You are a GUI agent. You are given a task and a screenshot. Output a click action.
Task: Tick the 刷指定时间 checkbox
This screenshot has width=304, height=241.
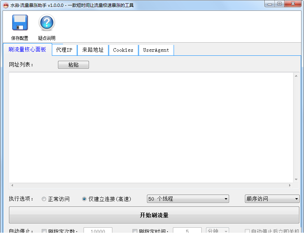pyautogui.click(x=135, y=231)
